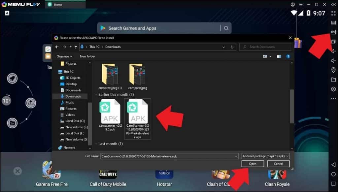Click the 10% boost indicator circle
Viewport: 338px width, 192px height.
point(7,101)
